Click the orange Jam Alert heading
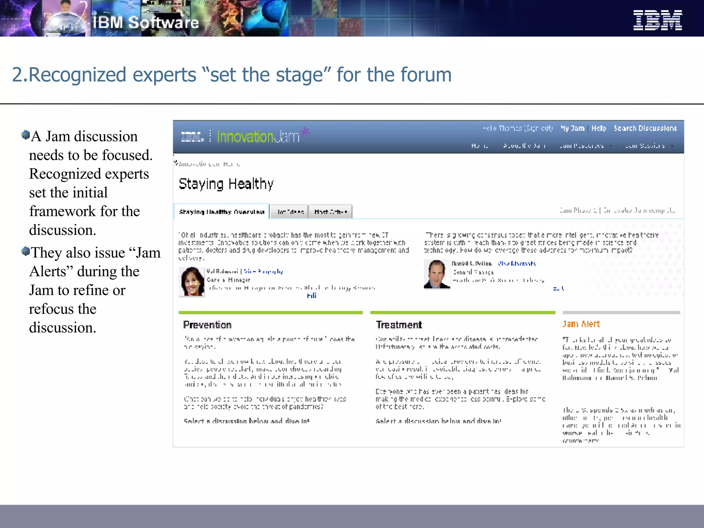This screenshot has width=704, height=528. click(581, 324)
